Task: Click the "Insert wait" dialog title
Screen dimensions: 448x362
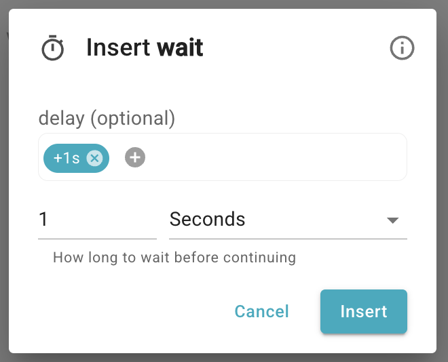Action: tap(145, 48)
